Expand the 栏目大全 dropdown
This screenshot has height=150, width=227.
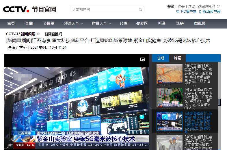[x=101, y=23]
